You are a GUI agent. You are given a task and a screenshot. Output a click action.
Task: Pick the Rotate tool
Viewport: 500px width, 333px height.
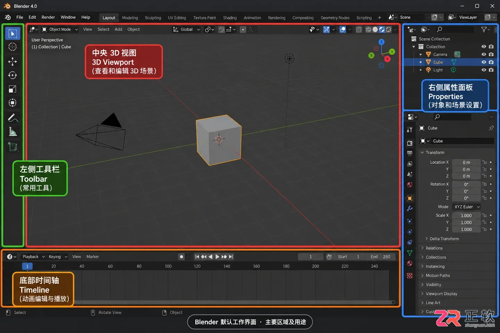tap(12, 75)
